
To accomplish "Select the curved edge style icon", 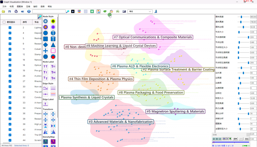I will 45,88.
